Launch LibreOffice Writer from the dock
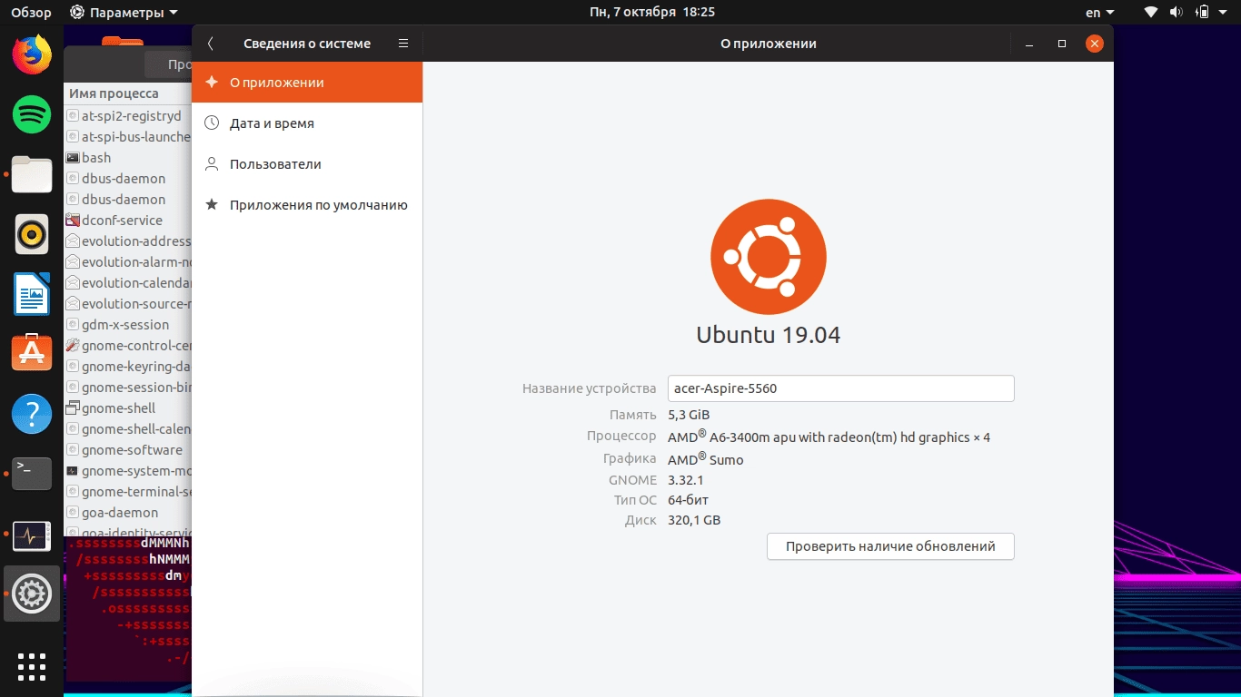Viewport: 1241px width, 697px height. click(32, 294)
